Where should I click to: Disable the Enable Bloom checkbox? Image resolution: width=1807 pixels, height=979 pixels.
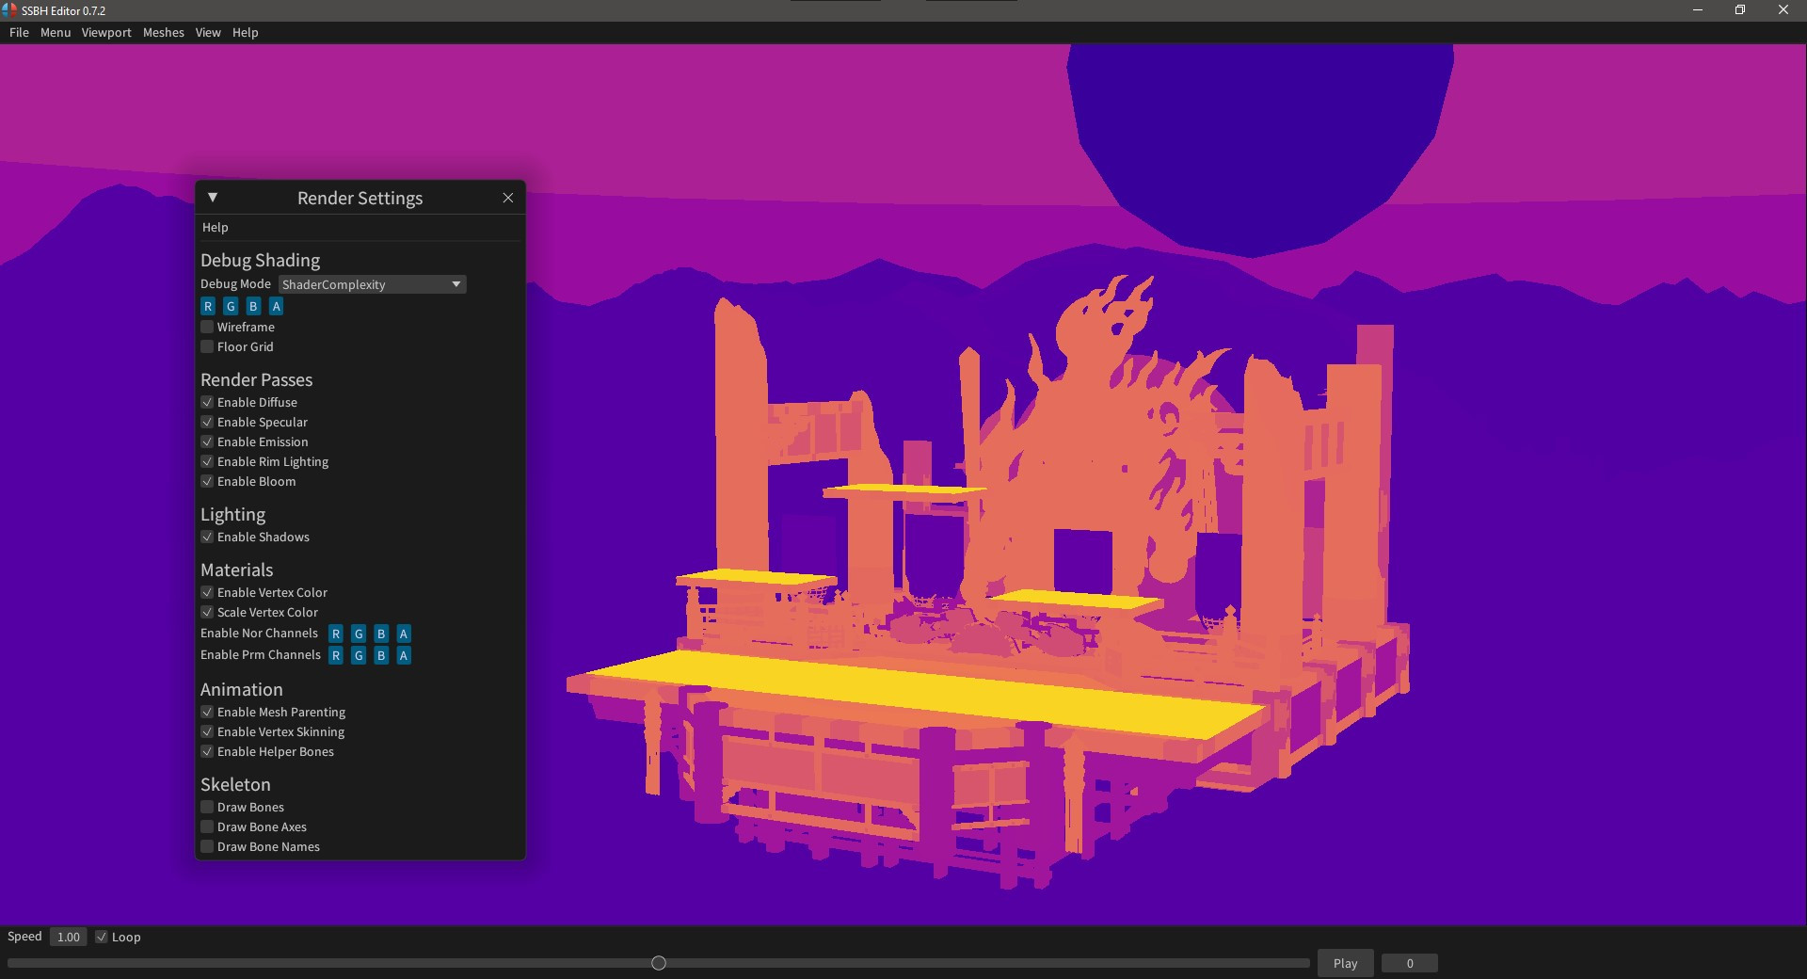tap(207, 481)
